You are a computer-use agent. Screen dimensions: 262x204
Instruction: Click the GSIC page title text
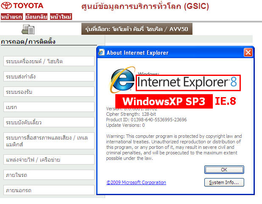coord(145,6)
